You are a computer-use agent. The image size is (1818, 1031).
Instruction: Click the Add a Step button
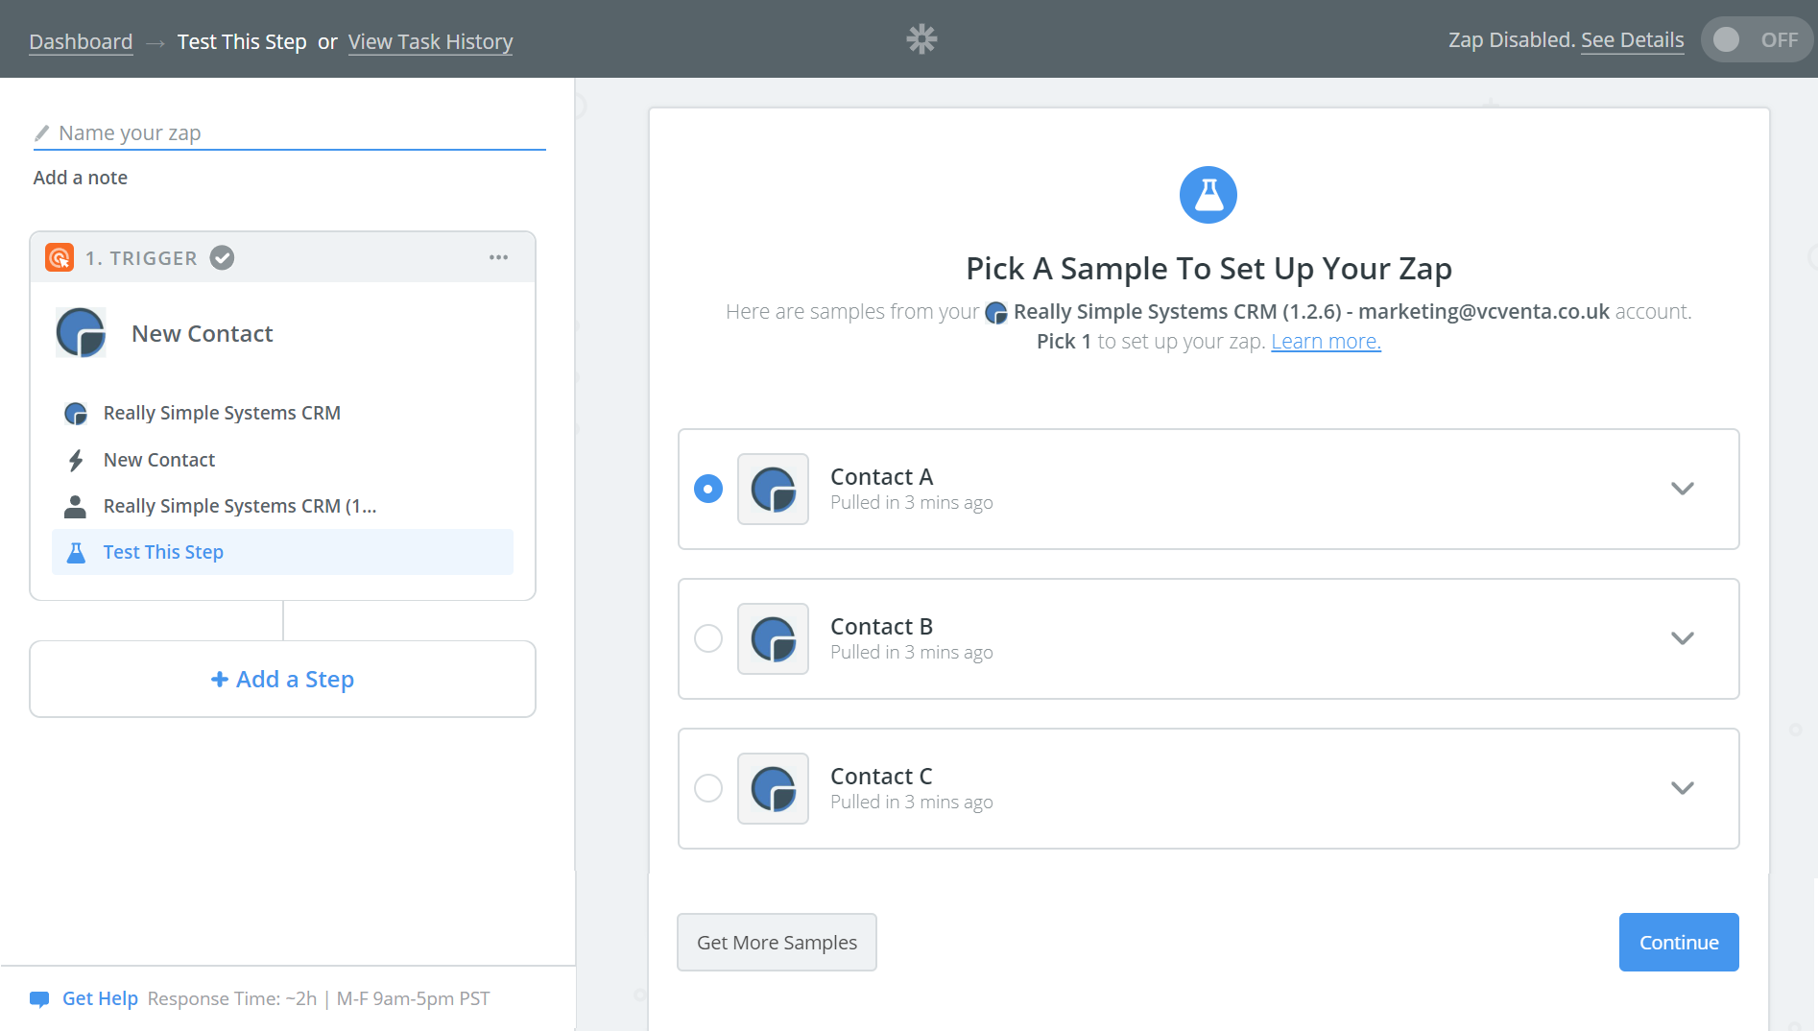[282, 679]
